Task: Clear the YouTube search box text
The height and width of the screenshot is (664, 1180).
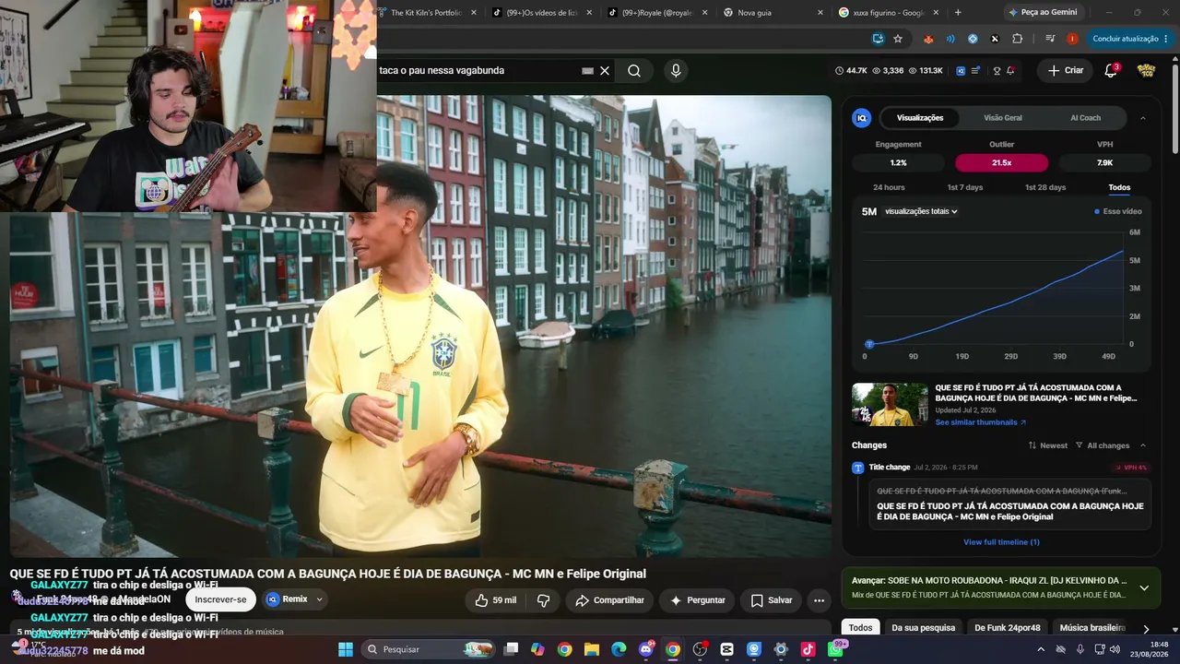Action: [x=605, y=70]
